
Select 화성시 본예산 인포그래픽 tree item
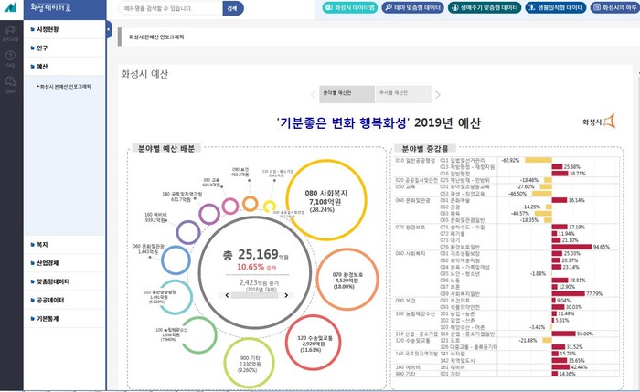point(66,87)
